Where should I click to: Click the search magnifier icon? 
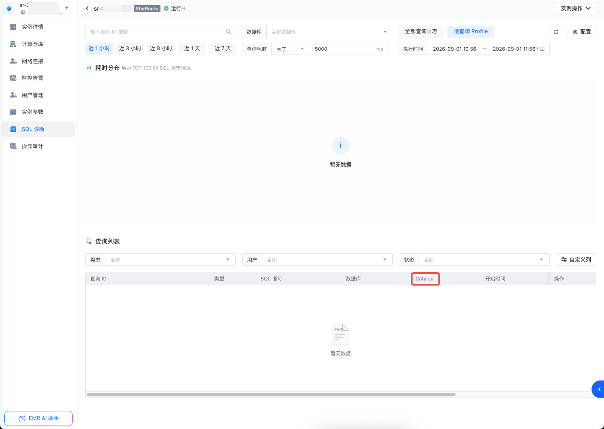coord(229,32)
